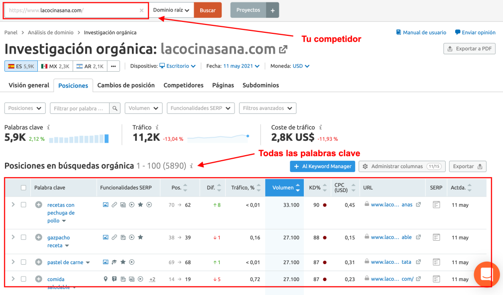The height and width of the screenshot is (295, 503).
Task: Open external URL icon in comida saludable row
Action: click(418, 279)
